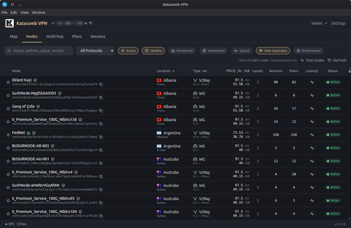Open the Wallet dropdown menu
This screenshot has width=351, height=228.
319,23
